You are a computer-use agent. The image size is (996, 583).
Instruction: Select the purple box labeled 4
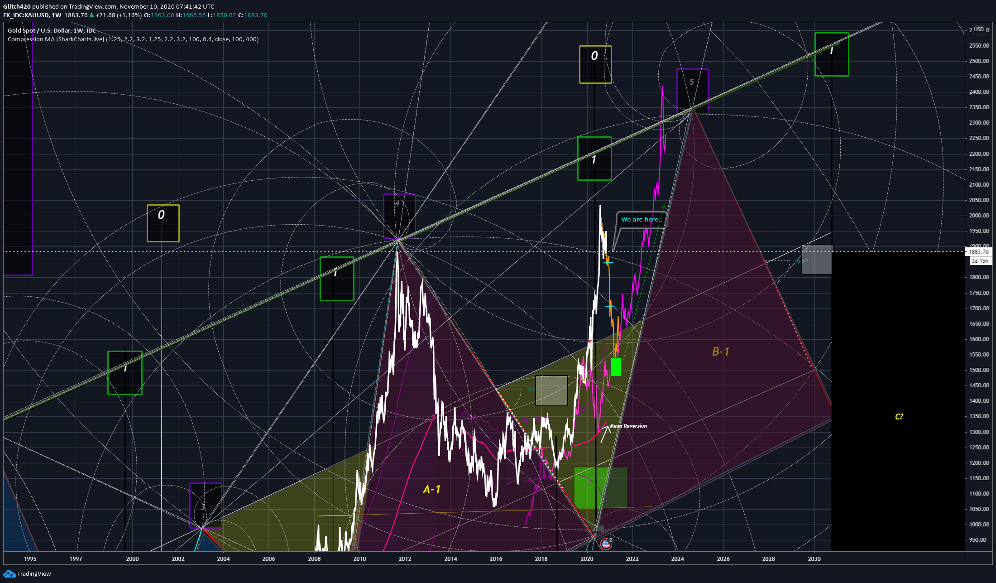(399, 216)
